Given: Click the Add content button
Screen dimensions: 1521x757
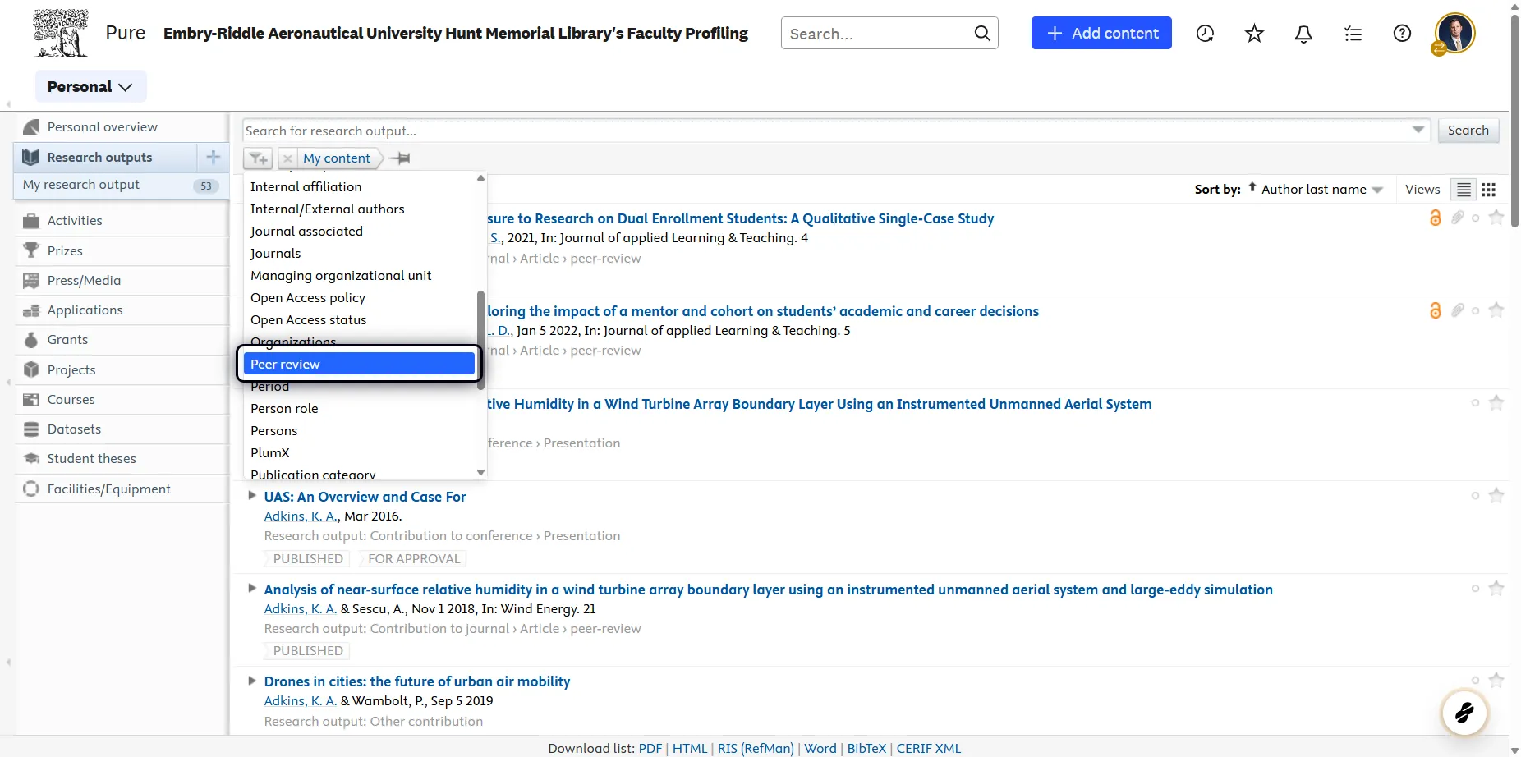Looking at the screenshot, I should 1101,33.
